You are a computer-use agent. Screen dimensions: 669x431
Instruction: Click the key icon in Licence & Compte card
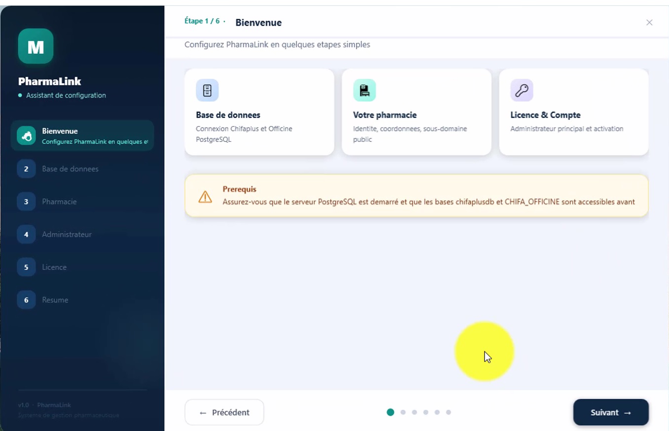[x=522, y=91]
